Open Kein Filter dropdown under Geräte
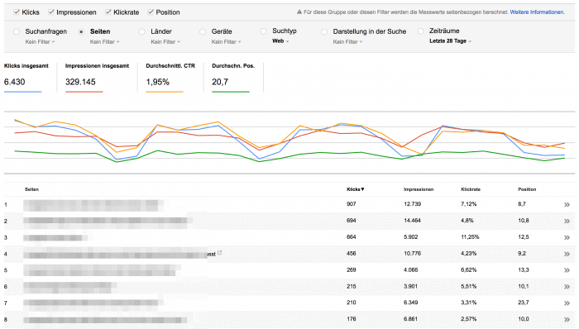 coord(227,42)
